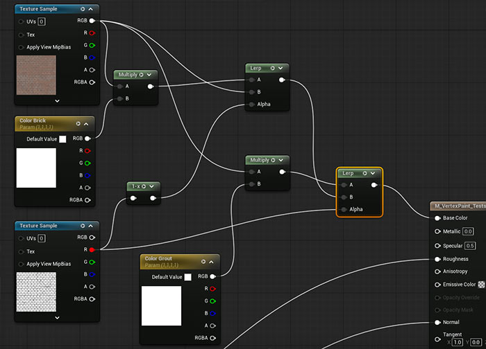Click the Roughness input pin

[x=437, y=259]
